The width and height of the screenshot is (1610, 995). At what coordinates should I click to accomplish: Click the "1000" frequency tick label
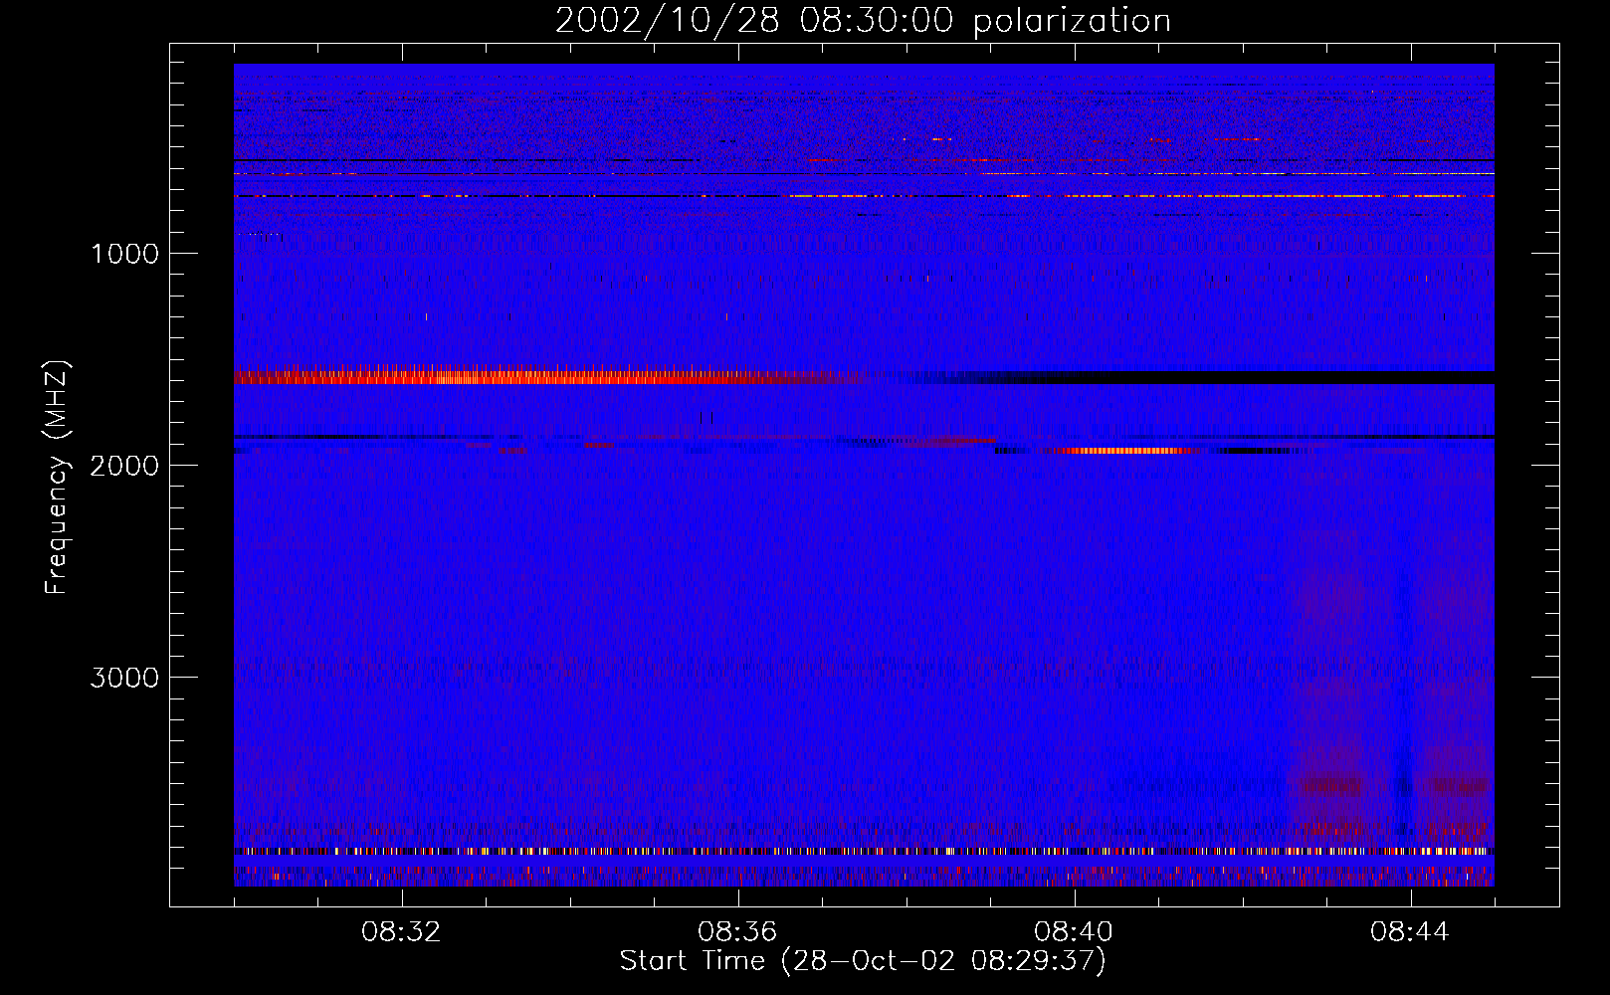click(124, 254)
